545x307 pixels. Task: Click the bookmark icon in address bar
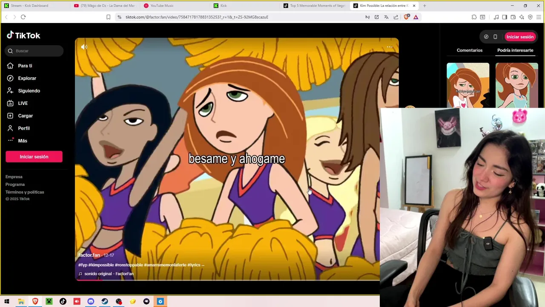pyautogui.click(x=108, y=17)
